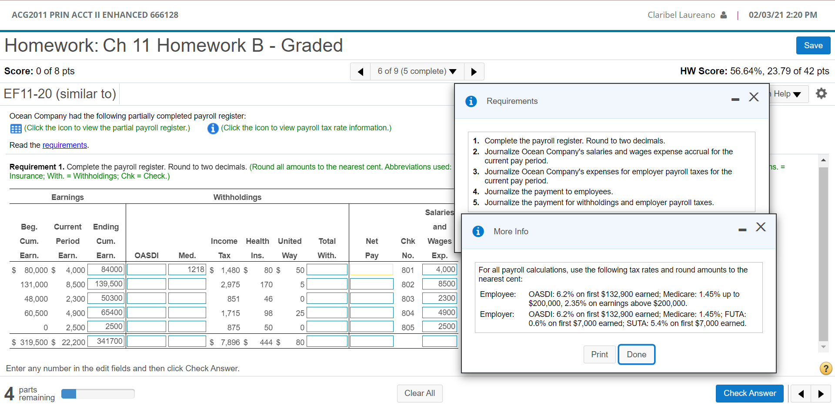Click Medicare total field in totals row
The height and width of the screenshot is (409, 835).
(x=187, y=342)
